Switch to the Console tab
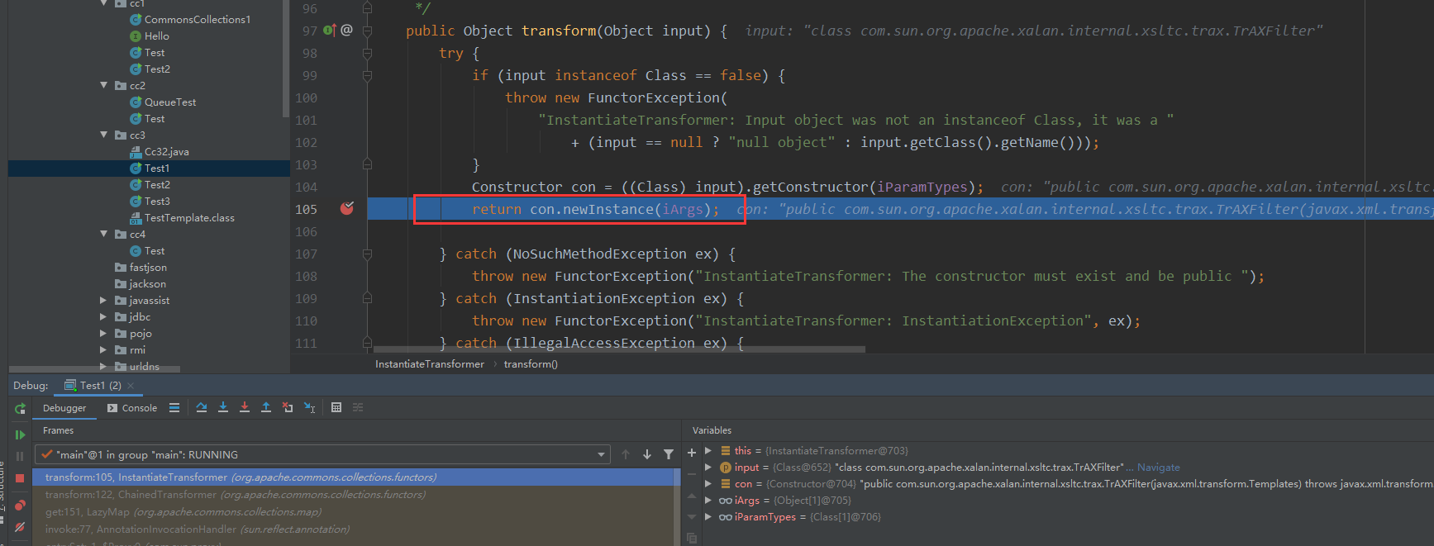The width and height of the screenshot is (1434, 546). click(x=132, y=408)
